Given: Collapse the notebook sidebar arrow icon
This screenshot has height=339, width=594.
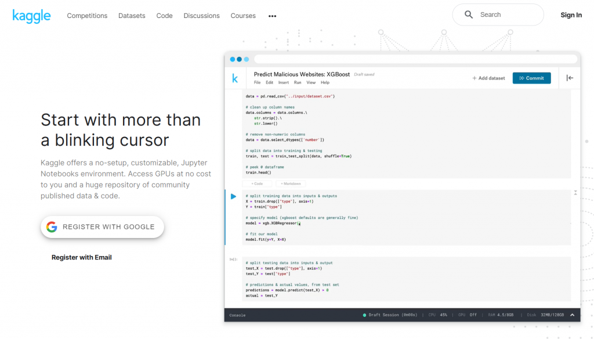Looking at the screenshot, I should (x=570, y=78).
